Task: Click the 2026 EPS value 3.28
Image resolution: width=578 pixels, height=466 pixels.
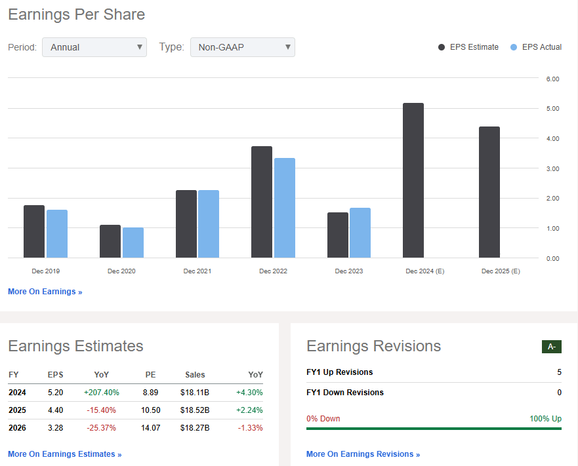Action: pos(55,427)
